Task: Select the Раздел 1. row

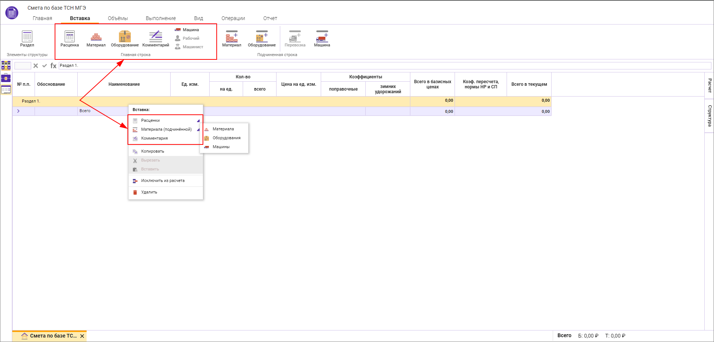Action: click(282, 101)
